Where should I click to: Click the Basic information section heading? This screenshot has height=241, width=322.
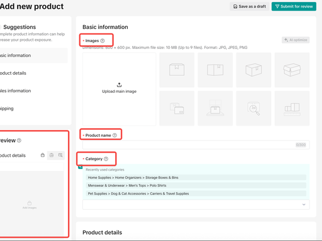pyautogui.click(x=105, y=27)
